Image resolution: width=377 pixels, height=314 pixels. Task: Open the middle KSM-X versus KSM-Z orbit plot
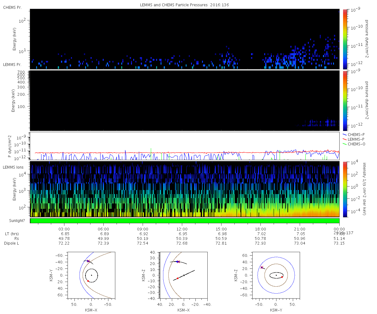click(183, 275)
